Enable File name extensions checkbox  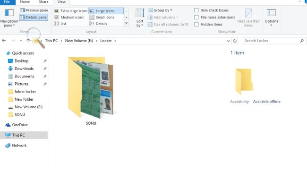[x=196, y=17]
